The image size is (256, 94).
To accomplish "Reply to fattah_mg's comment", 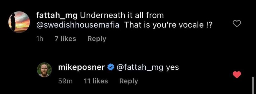I will coord(97,39).
